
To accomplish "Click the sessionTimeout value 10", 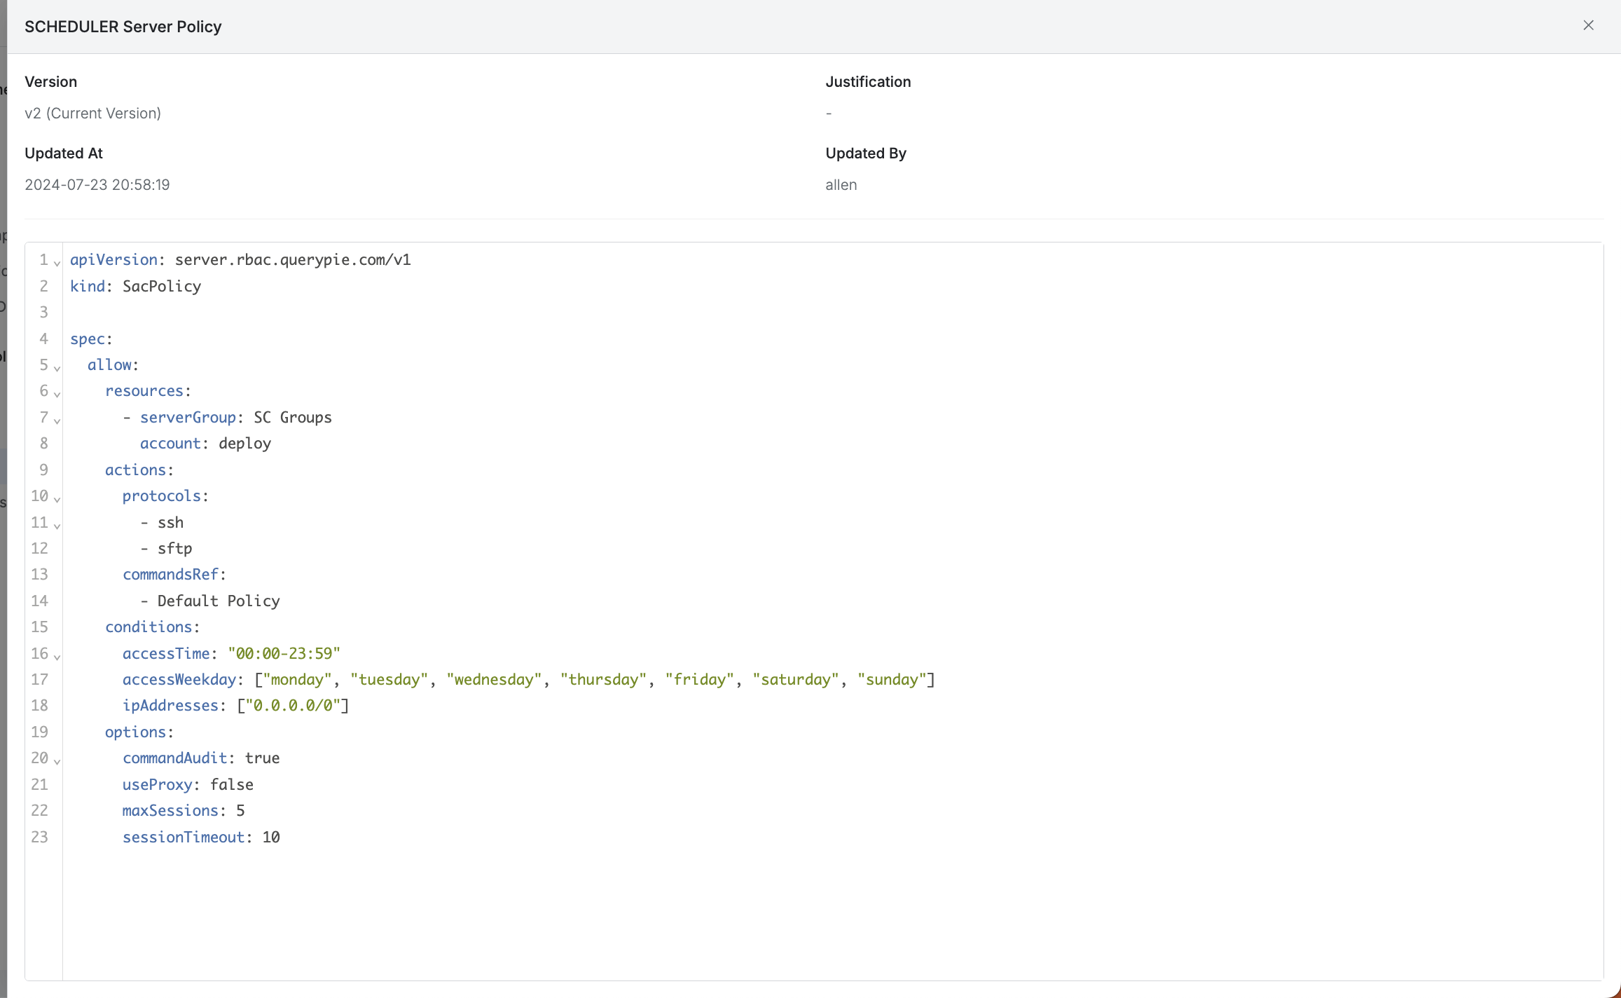I will (x=271, y=837).
